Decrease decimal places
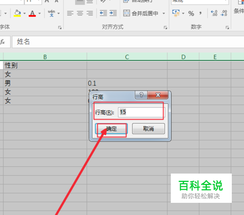Screen dimensions: 244x215 (x=224, y=13)
